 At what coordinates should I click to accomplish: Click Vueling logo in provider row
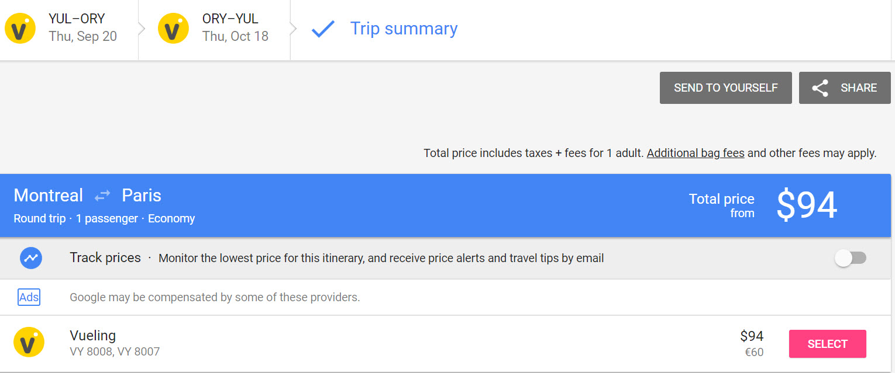[x=29, y=342]
